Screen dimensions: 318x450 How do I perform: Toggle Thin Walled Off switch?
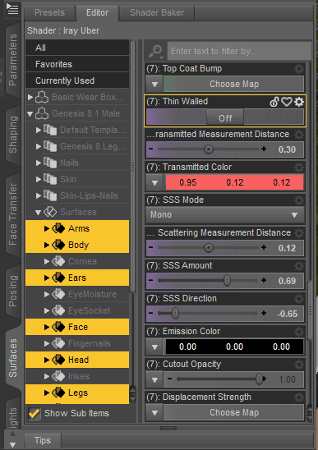(x=225, y=118)
